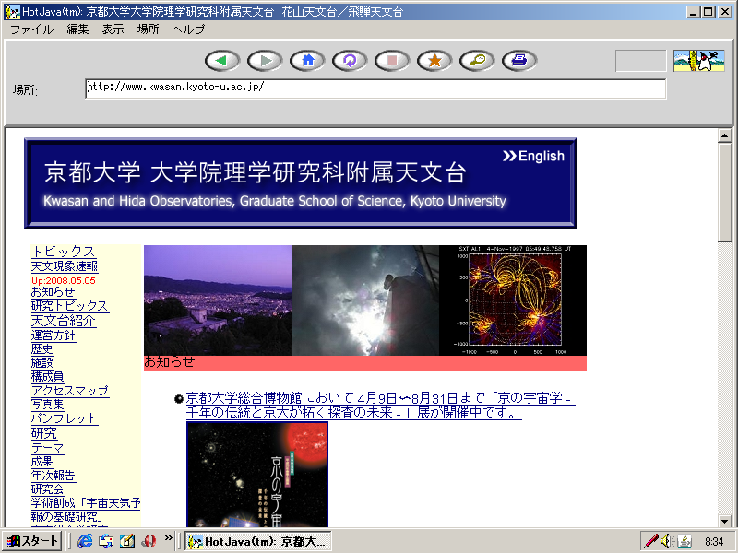Open favorites with the star icon
738x553 pixels.
click(434, 61)
